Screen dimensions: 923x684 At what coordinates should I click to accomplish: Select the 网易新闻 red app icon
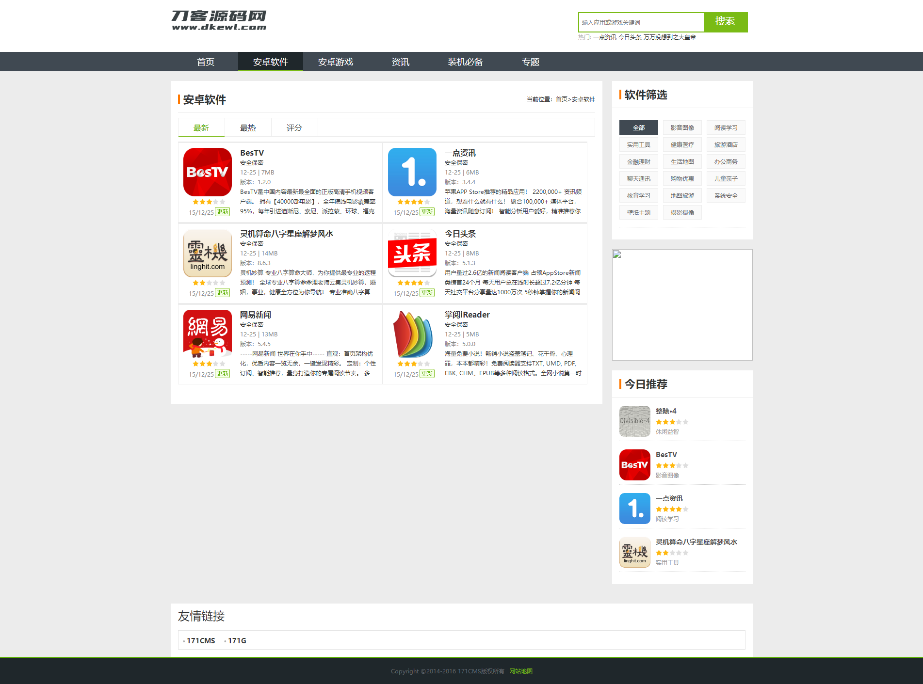208,334
